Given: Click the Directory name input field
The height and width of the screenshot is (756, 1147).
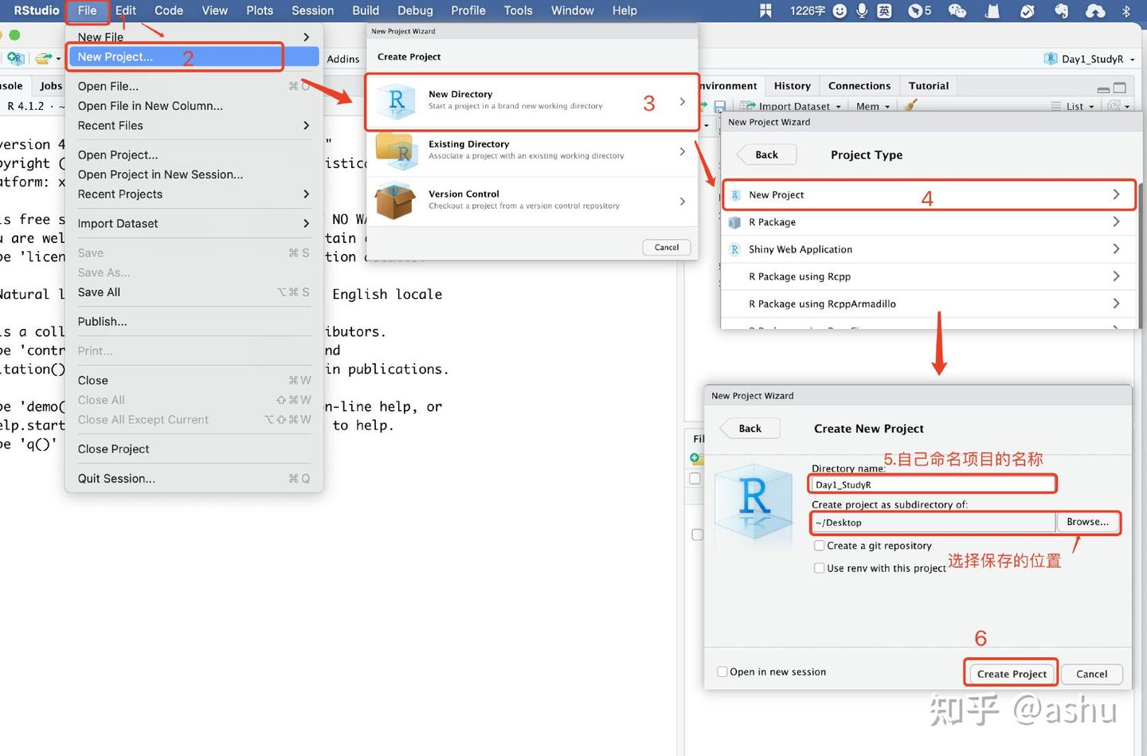Looking at the screenshot, I should [932, 484].
